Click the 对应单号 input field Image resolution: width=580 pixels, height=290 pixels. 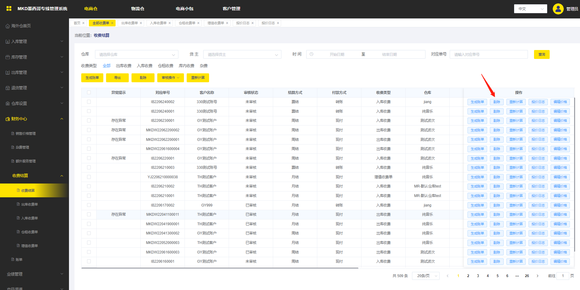489,54
